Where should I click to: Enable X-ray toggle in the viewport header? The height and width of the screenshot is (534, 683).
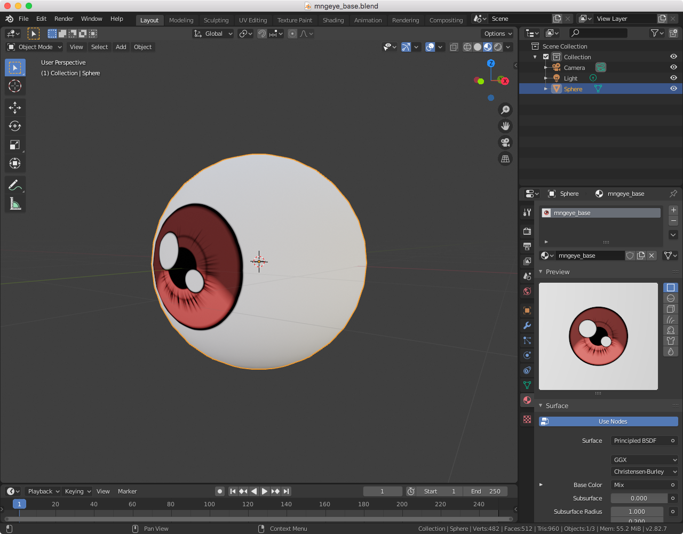click(x=454, y=47)
